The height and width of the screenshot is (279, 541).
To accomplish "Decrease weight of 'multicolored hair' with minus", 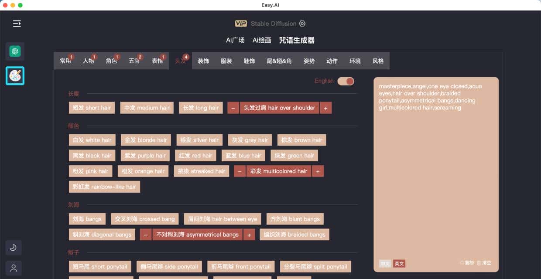I will (240, 171).
